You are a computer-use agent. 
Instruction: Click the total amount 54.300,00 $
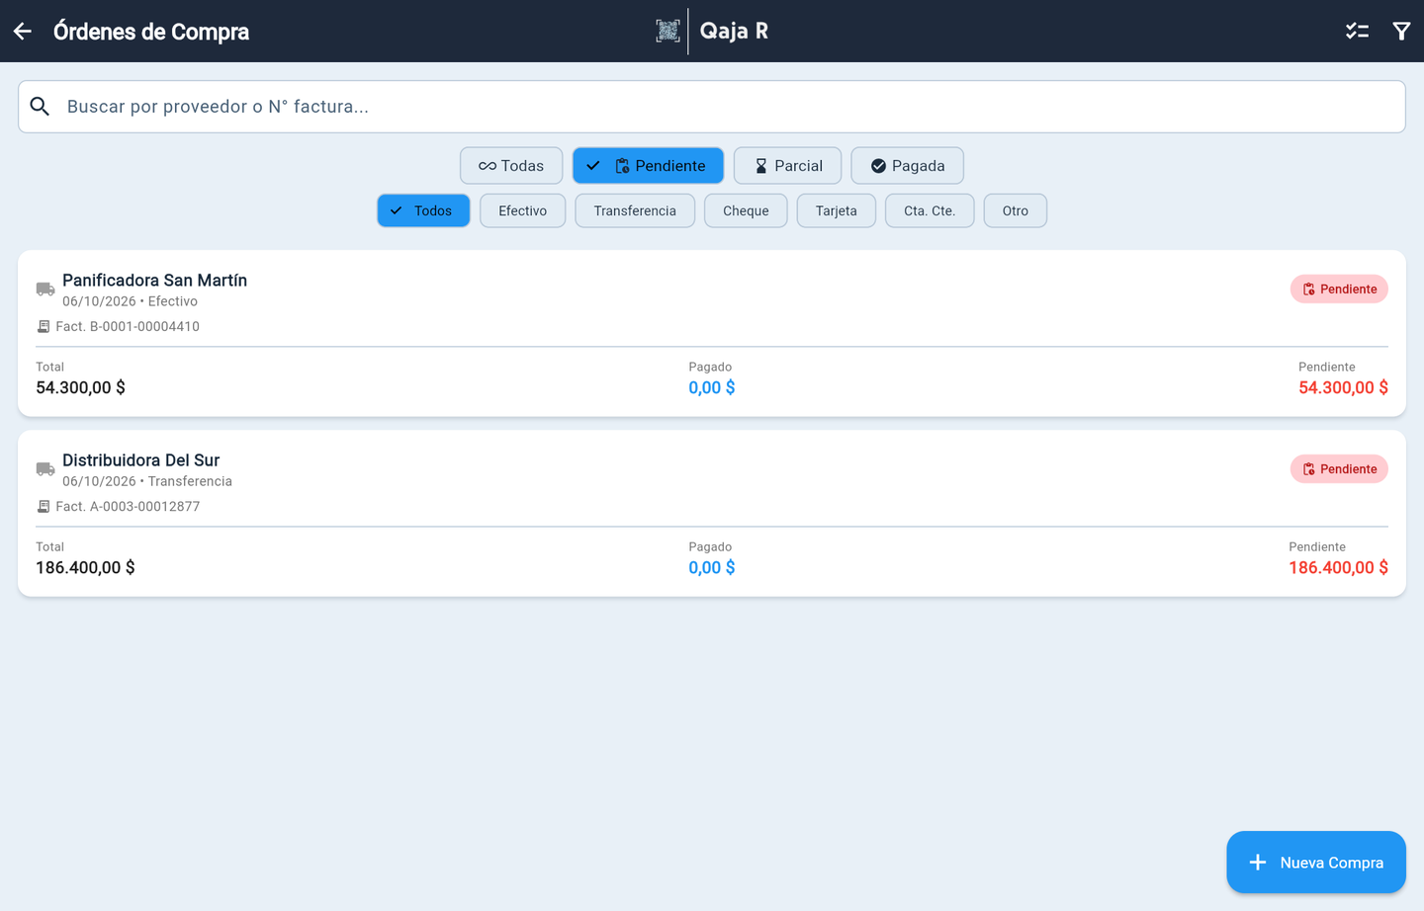[x=80, y=388]
